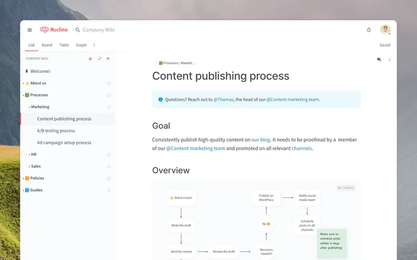Open the comments icon above the document
417x260 pixels.
[379, 60]
